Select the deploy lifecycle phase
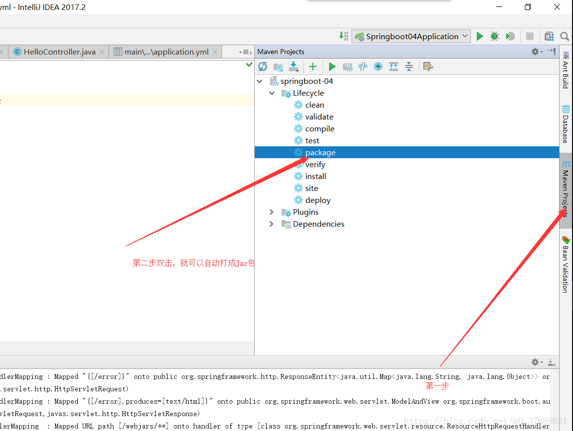 318,200
